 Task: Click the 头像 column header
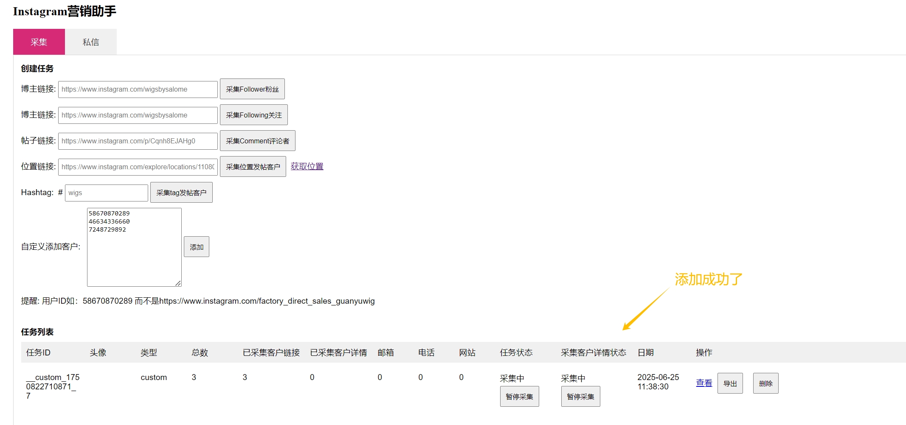click(x=98, y=352)
